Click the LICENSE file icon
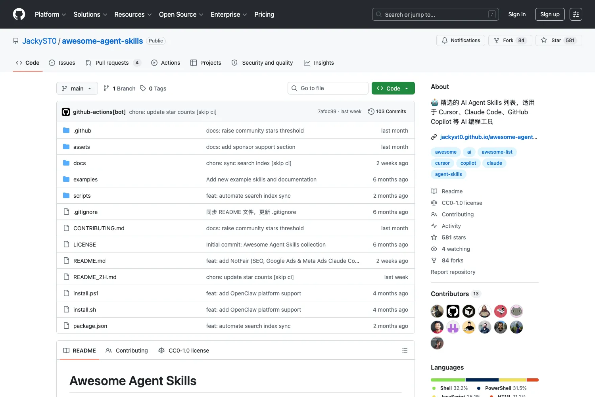 [x=66, y=245]
